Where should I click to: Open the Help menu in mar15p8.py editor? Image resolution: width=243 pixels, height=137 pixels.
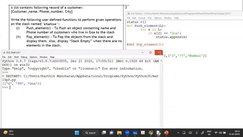[177, 18]
